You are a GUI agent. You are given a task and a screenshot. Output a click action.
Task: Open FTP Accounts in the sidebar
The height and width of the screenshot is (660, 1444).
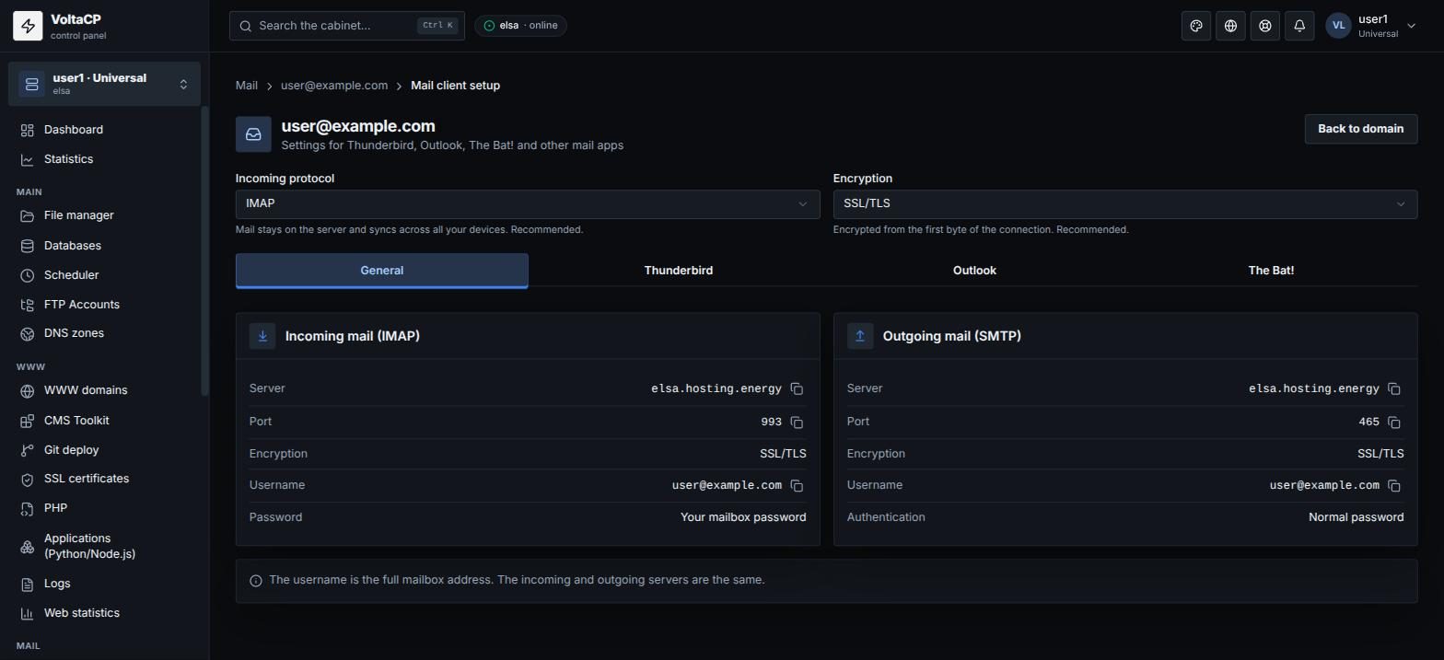104,305
